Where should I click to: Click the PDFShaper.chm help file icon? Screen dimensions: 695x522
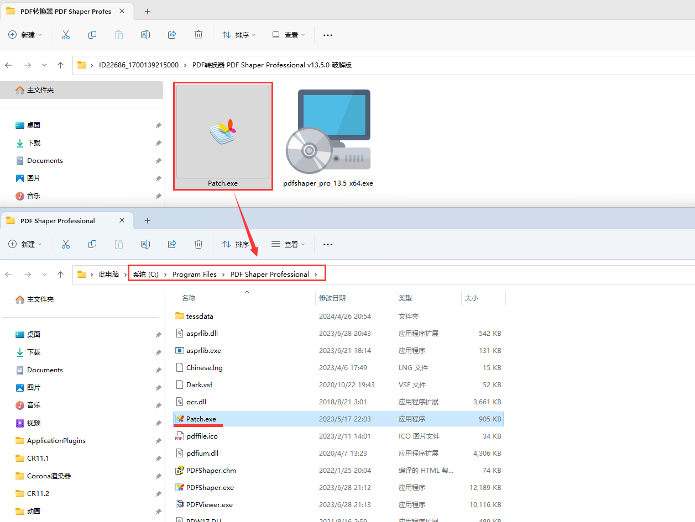pyautogui.click(x=179, y=471)
